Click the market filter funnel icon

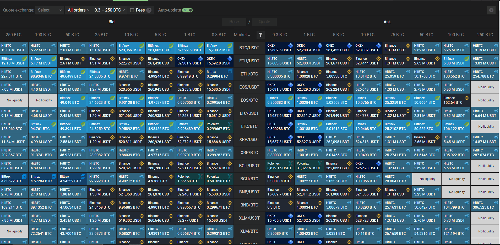point(260,35)
